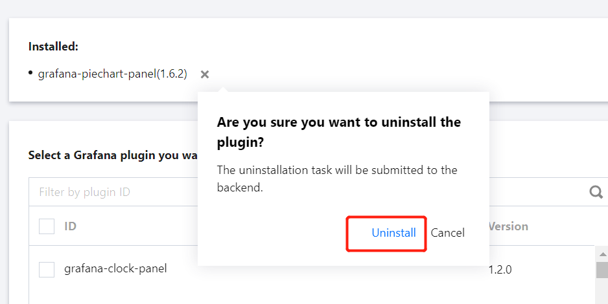
Task: Click the ID column header
Action: [x=70, y=226]
